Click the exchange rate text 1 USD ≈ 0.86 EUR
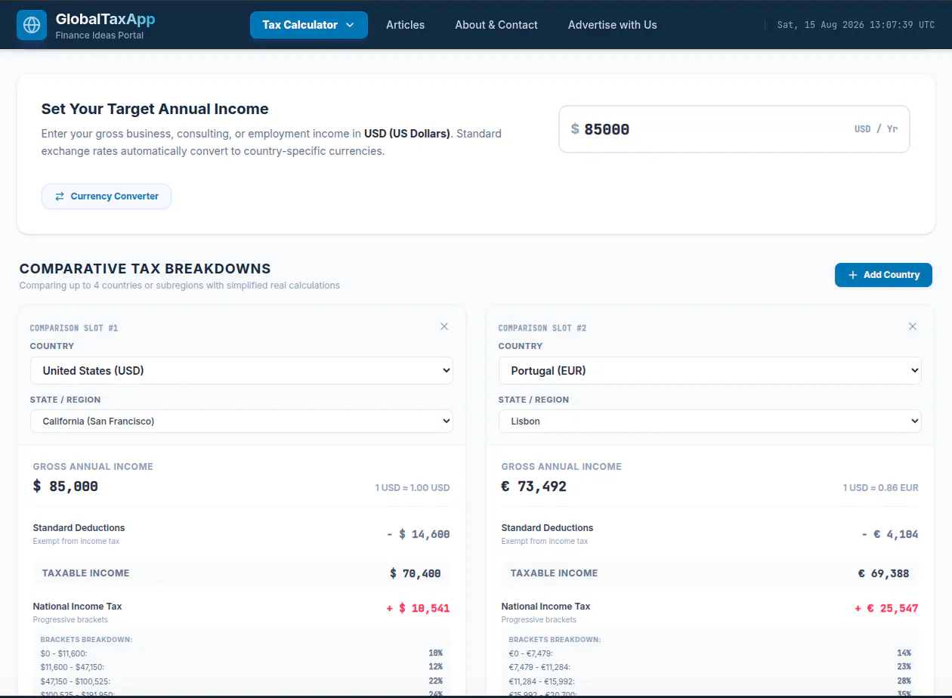 point(881,488)
